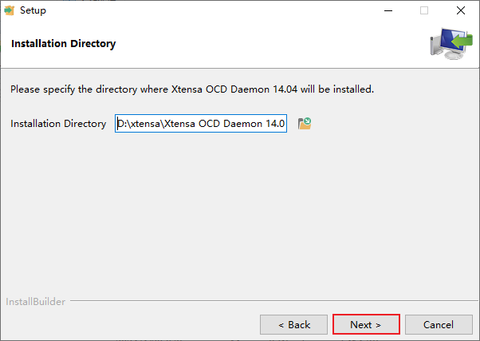
Task: Cancel the setup wizard
Action: pyautogui.click(x=439, y=324)
